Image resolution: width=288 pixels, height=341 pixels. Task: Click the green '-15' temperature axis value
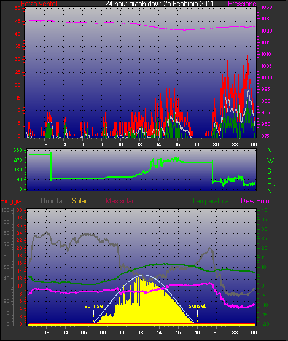coord(264,315)
